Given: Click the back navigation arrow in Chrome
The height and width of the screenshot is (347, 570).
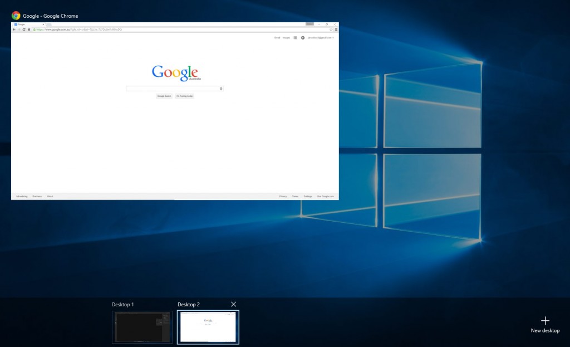Looking at the screenshot, I should (x=14, y=28).
